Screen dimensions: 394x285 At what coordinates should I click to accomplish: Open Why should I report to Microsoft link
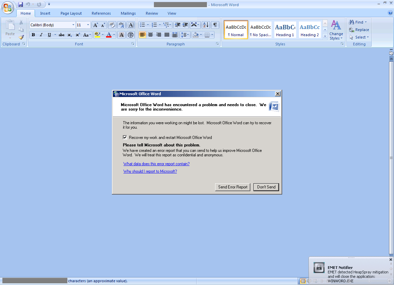150,171
